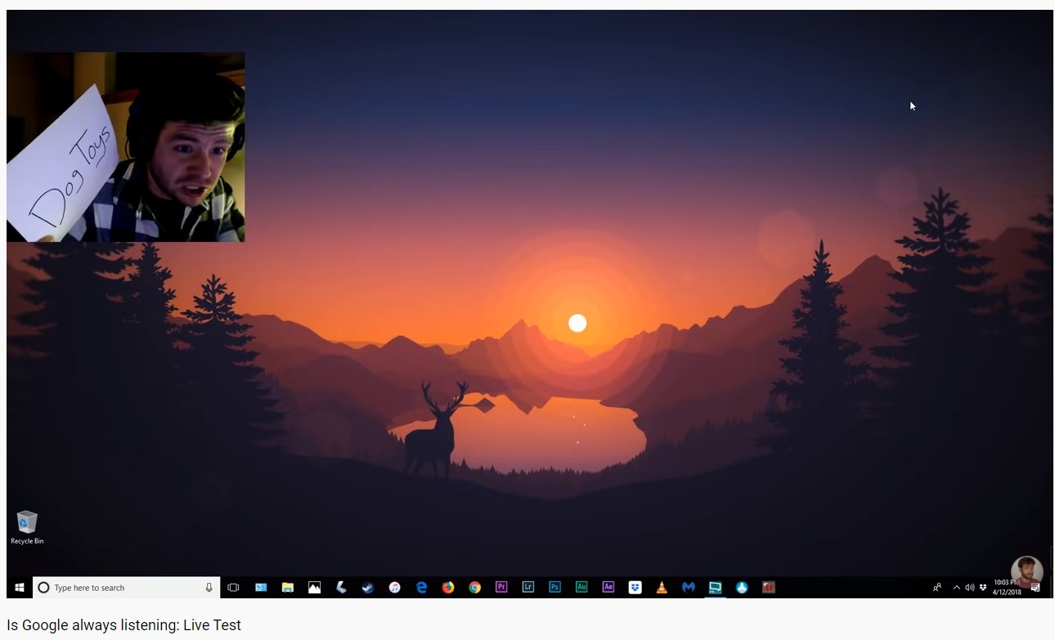The width and height of the screenshot is (1055, 640).
Task: Launch Adobe Audition from the taskbar
Action: [x=581, y=588]
